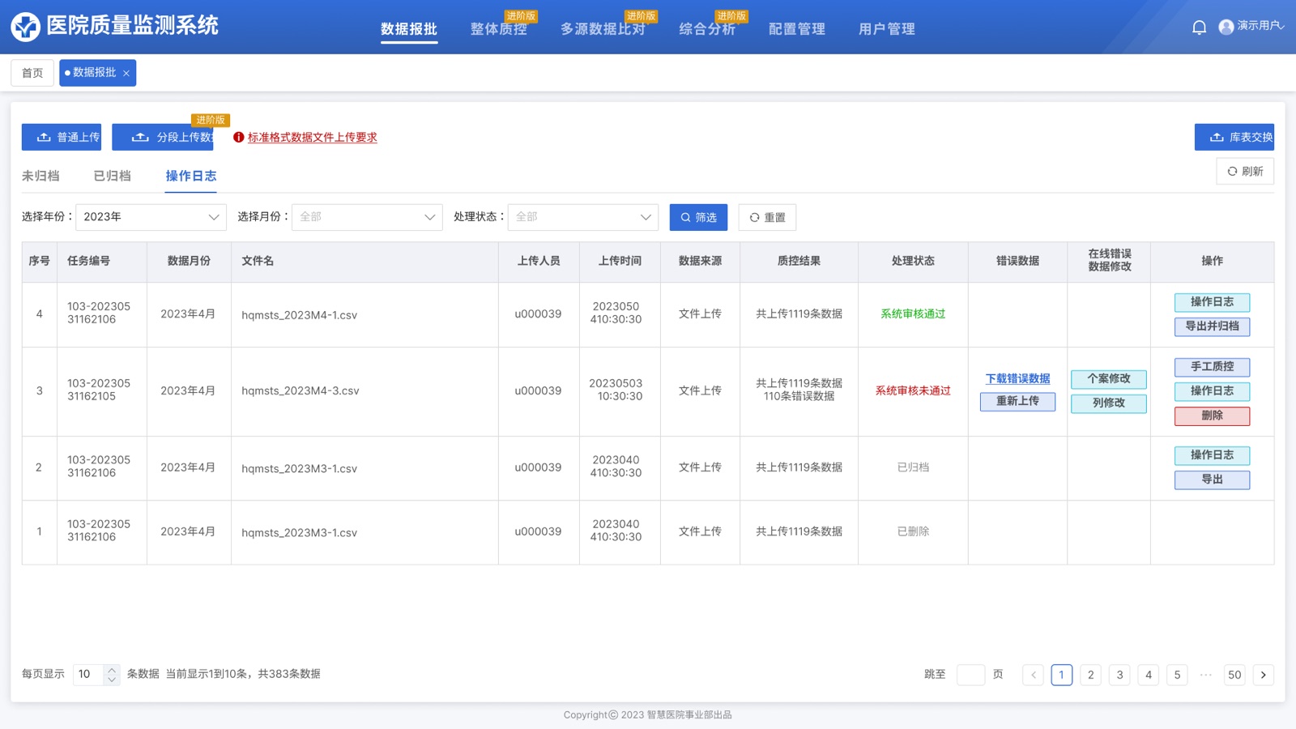This screenshot has height=729, width=1296.
Task: Open the 选择年份 2023年 dropdown
Action: [x=151, y=217]
